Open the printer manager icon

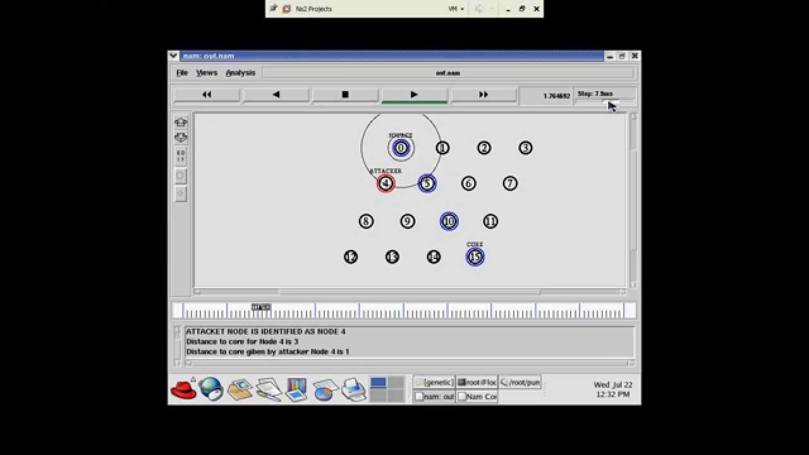[354, 389]
